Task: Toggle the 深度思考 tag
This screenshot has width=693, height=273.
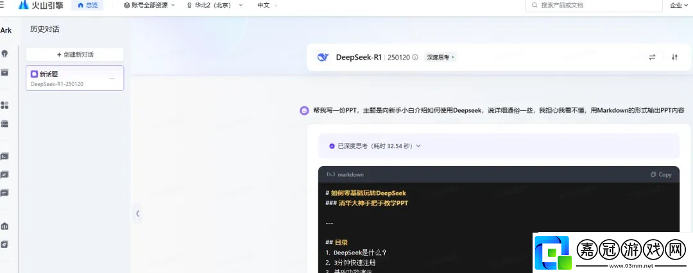Action: click(440, 58)
